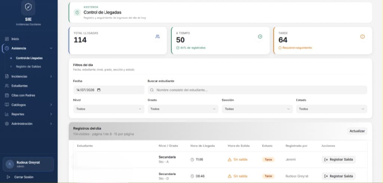Open the Estado dropdown filter

pos(331,109)
